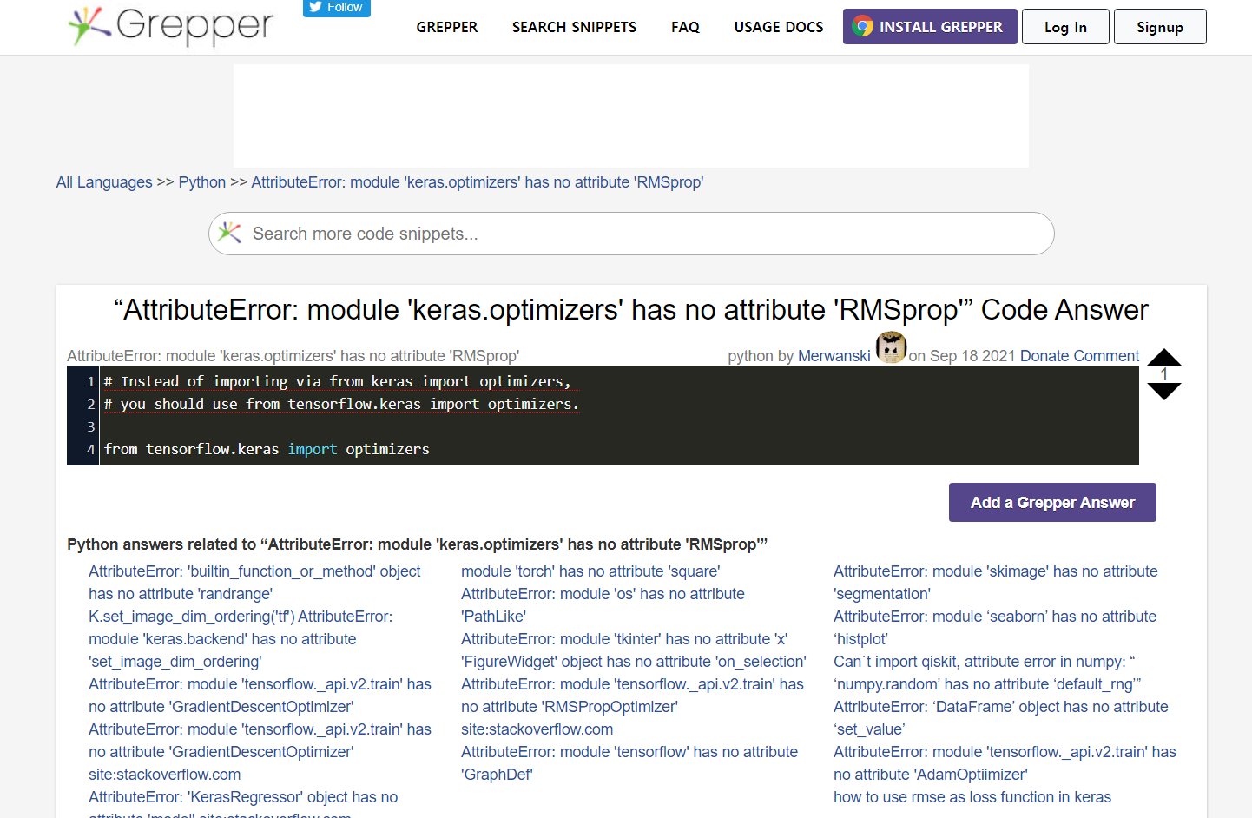Click the Donate link
The height and width of the screenshot is (818, 1252).
(x=1044, y=356)
